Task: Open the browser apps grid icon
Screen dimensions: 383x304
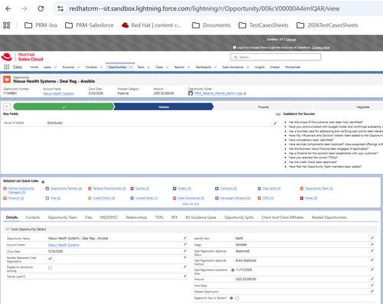Action: [7, 25]
